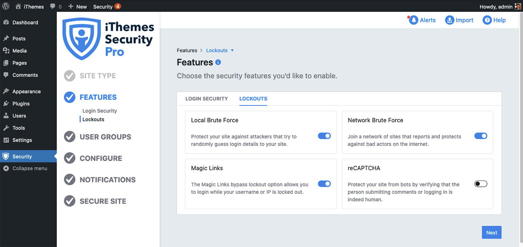Viewport: 523px width, 247px height.
Task: Enable the reCAPTCHA toggle
Action: tap(481, 184)
